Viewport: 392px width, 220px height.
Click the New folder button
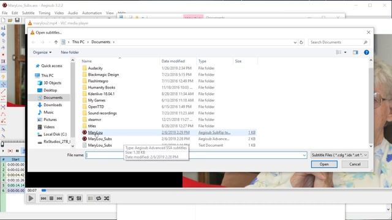70,53
